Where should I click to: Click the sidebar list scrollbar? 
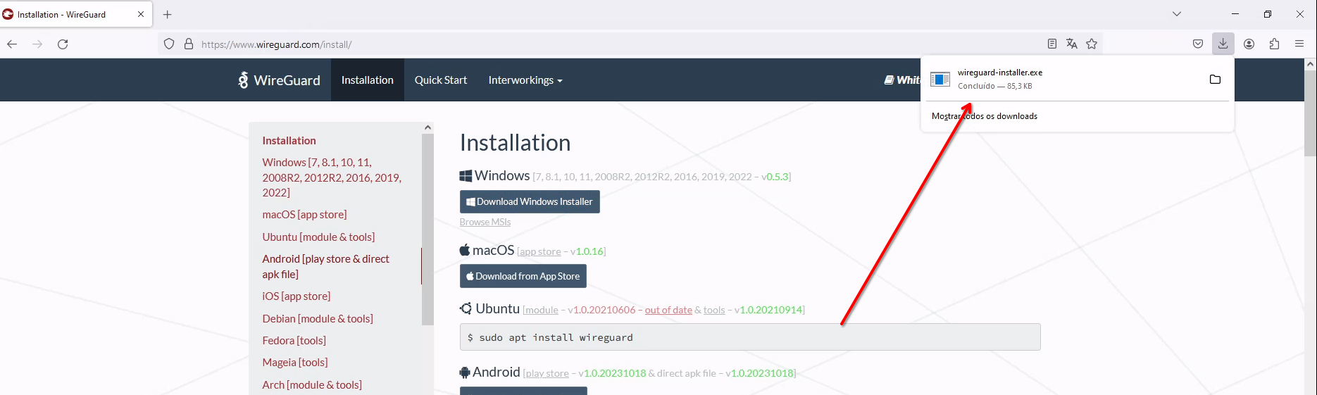(x=427, y=229)
